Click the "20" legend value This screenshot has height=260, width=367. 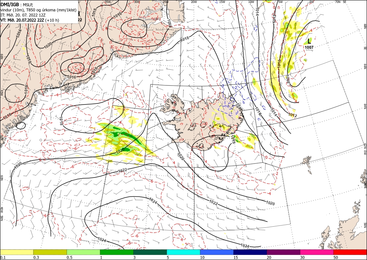click(x=269, y=257)
